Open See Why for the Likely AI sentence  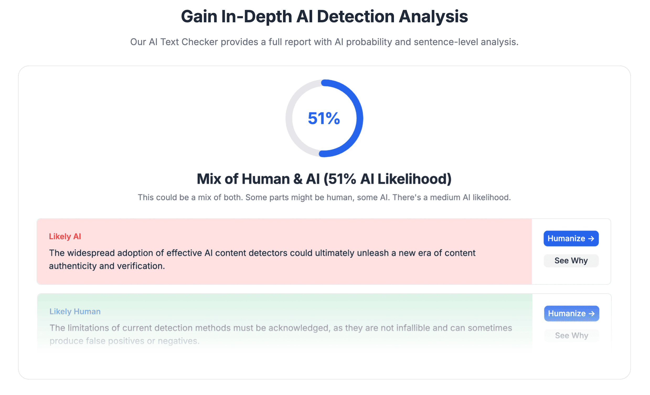tap(571, 261)
